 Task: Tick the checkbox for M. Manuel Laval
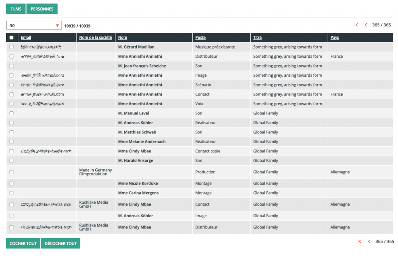[x=11, y=113]
